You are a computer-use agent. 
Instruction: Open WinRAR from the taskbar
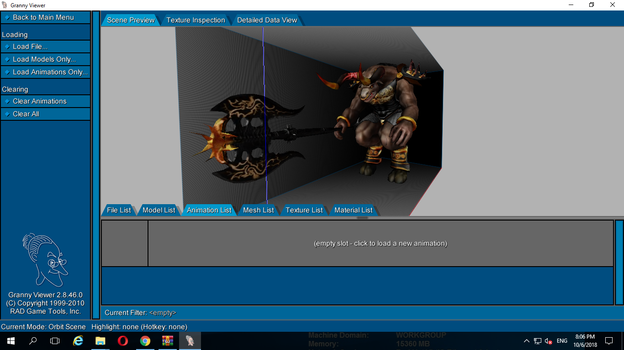coord(168,340)
